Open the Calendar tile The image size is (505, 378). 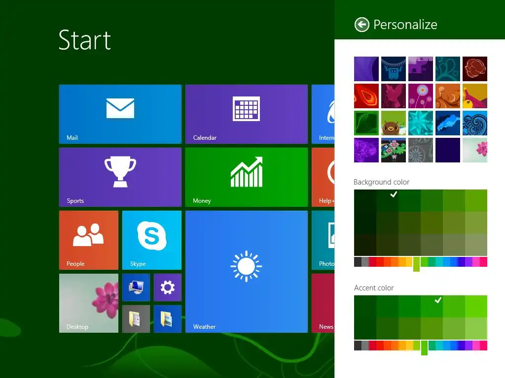tap(247, 114)
